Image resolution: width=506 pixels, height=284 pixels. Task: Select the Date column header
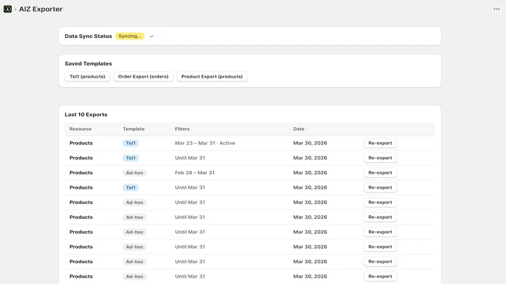click(299, 129)
